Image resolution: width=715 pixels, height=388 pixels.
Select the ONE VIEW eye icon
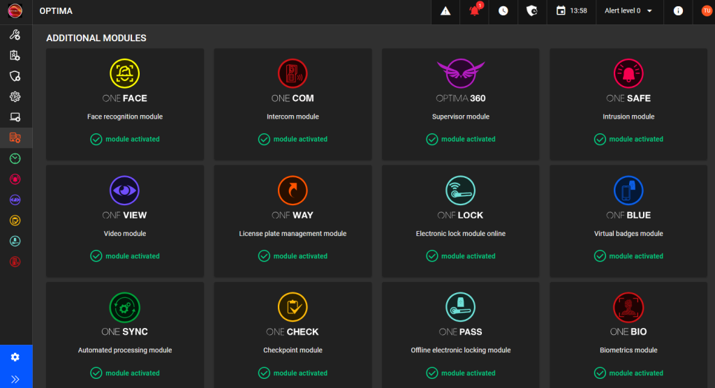point(124,190)
